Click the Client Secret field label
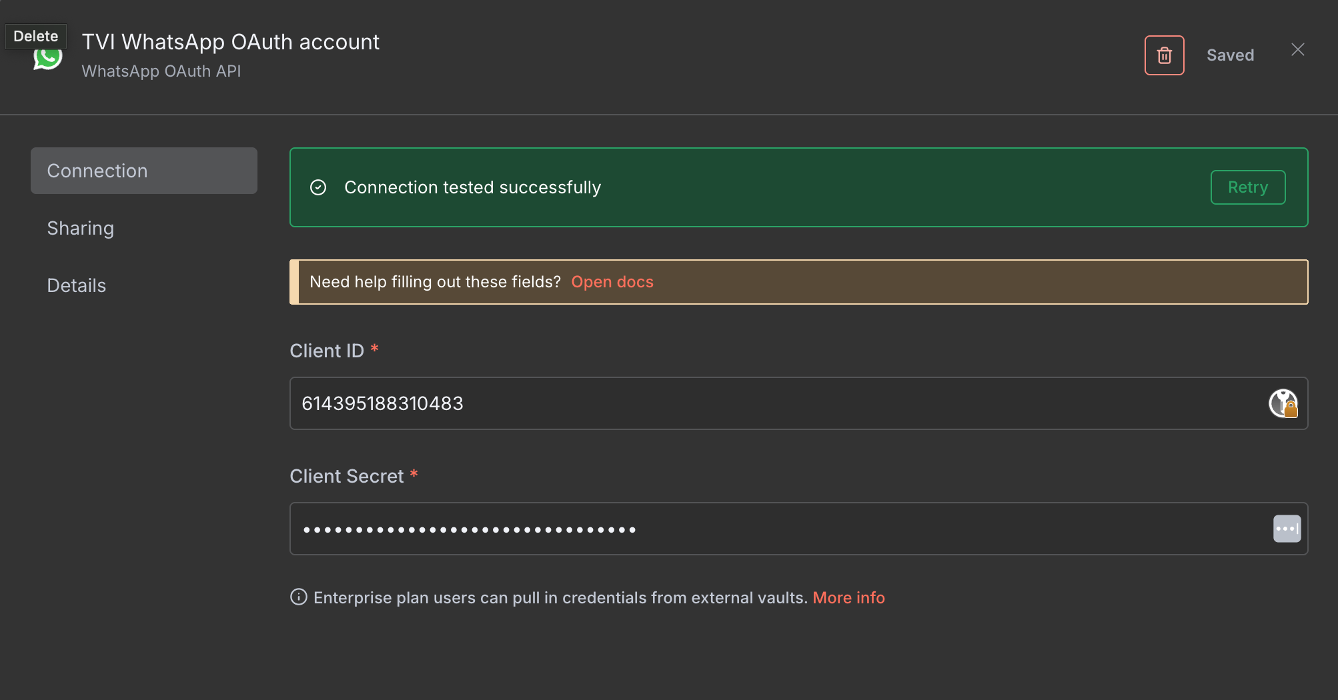 [347, 476]
